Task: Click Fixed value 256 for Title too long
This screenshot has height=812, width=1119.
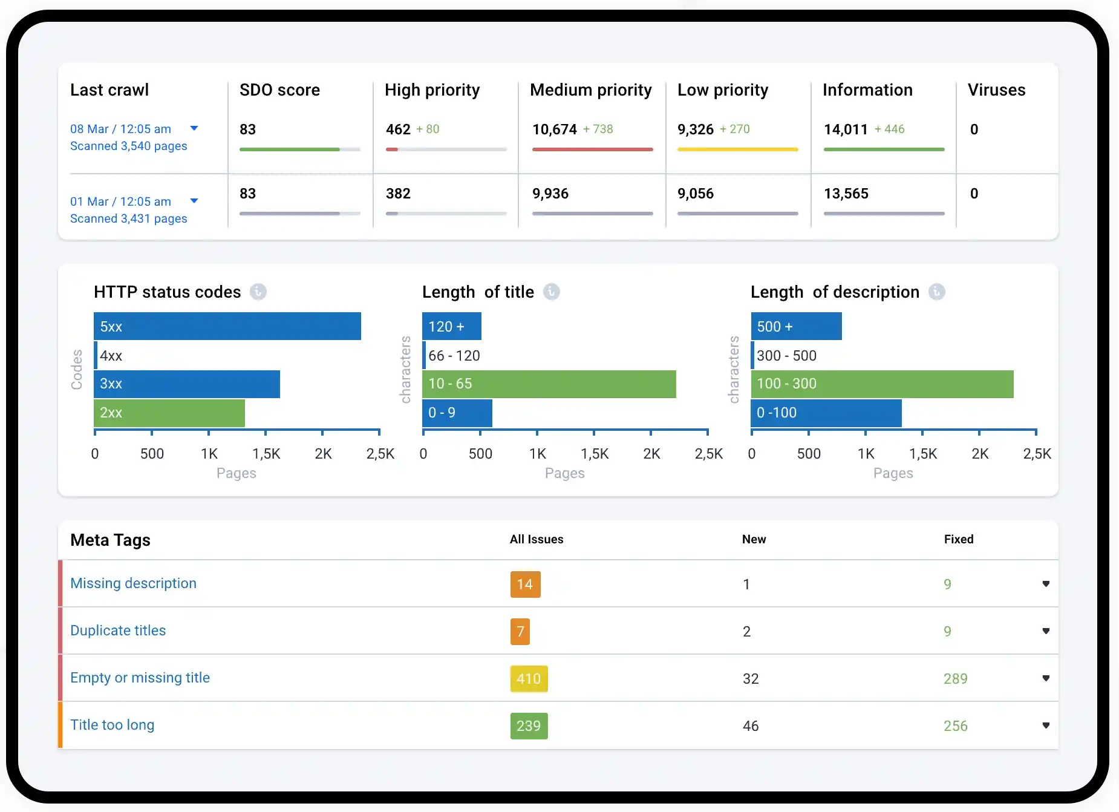Action: (956, 725)
